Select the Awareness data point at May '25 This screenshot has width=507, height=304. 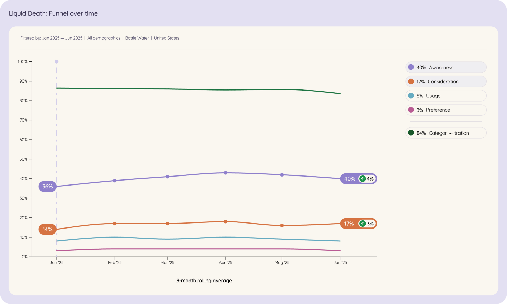pos(282,175)
